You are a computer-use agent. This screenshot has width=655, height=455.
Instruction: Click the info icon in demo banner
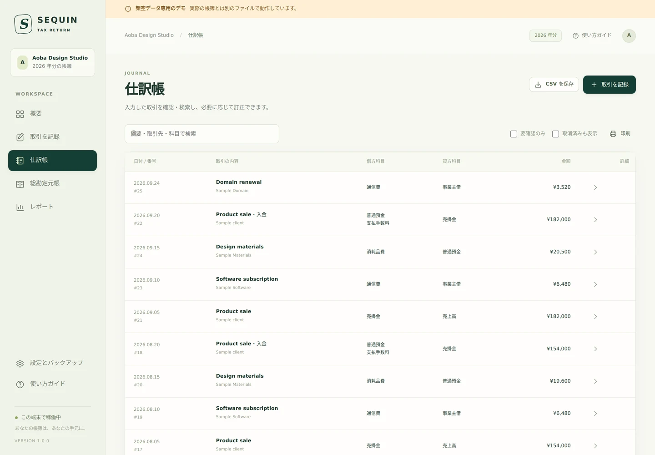[x=128, y=9]
